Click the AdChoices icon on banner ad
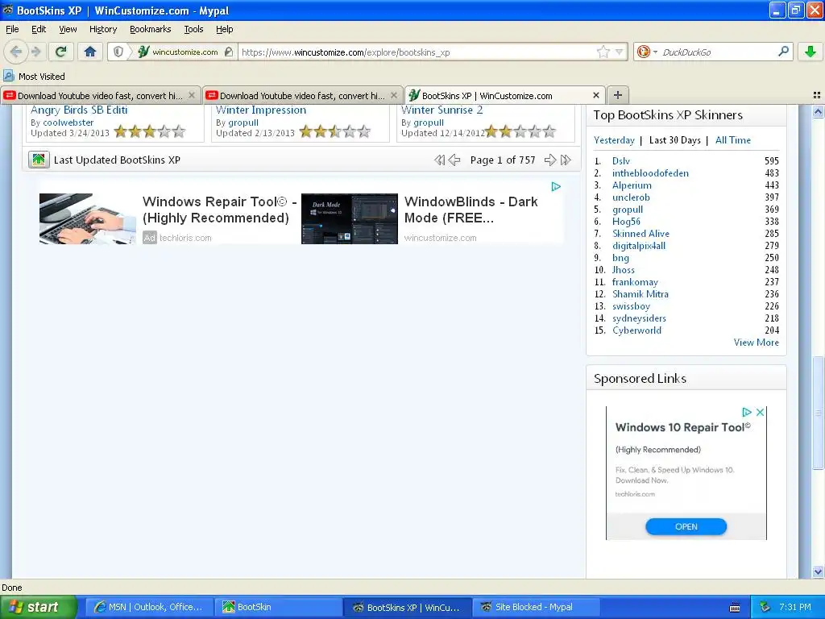Screen dimensions: 825x619 click(x=556, y=187)
